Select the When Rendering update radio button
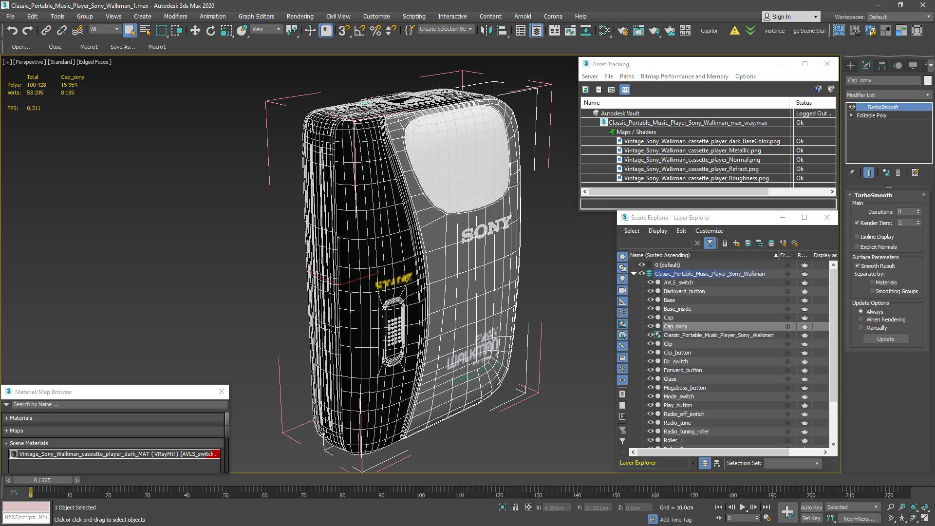Image resolution: width=935 pixels, height=526 pixels. click(860, 319)
